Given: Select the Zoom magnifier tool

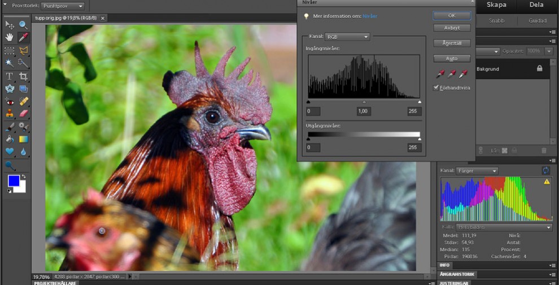Looking at the screenshot, I should (x=23, y=25).
